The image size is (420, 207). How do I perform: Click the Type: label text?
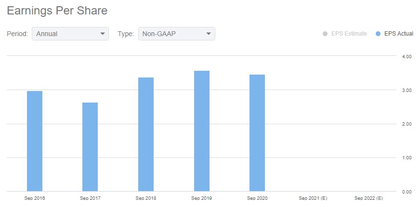126,34
